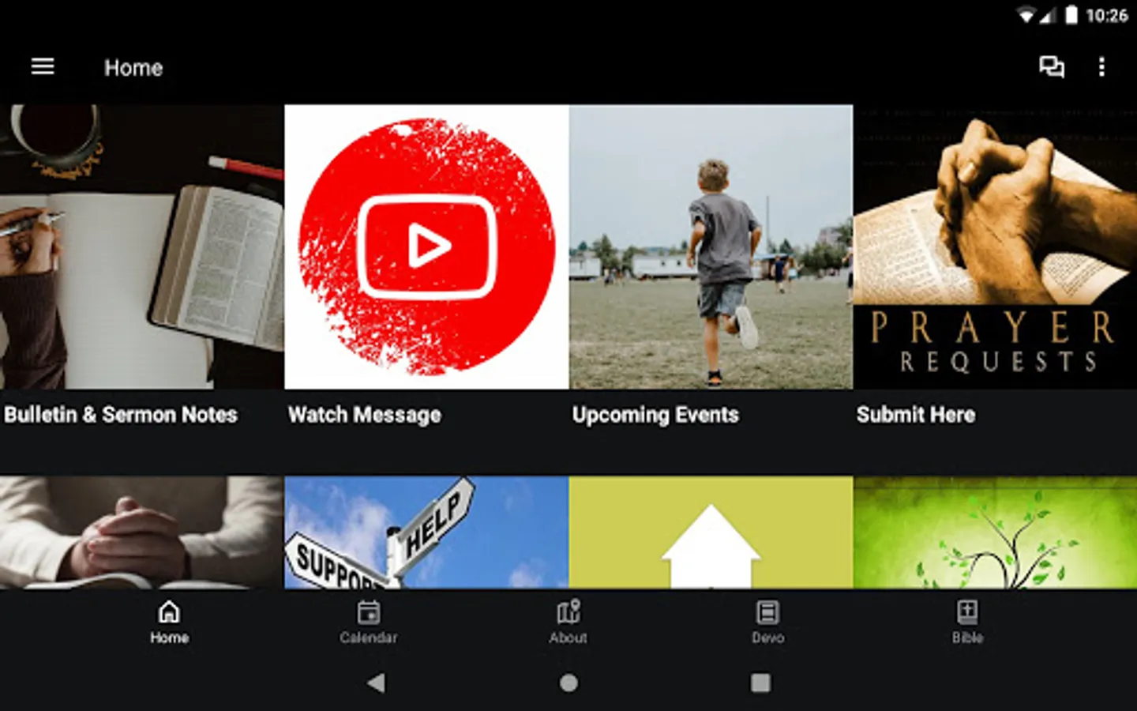Open the Bulletin & Sermon Notes thumbnail
The height and width of the screenshot is (711, 1137).
[x=142, y=246]
